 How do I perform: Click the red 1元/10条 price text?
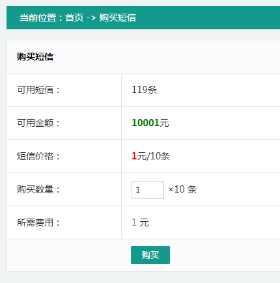(x=150, y=156)
